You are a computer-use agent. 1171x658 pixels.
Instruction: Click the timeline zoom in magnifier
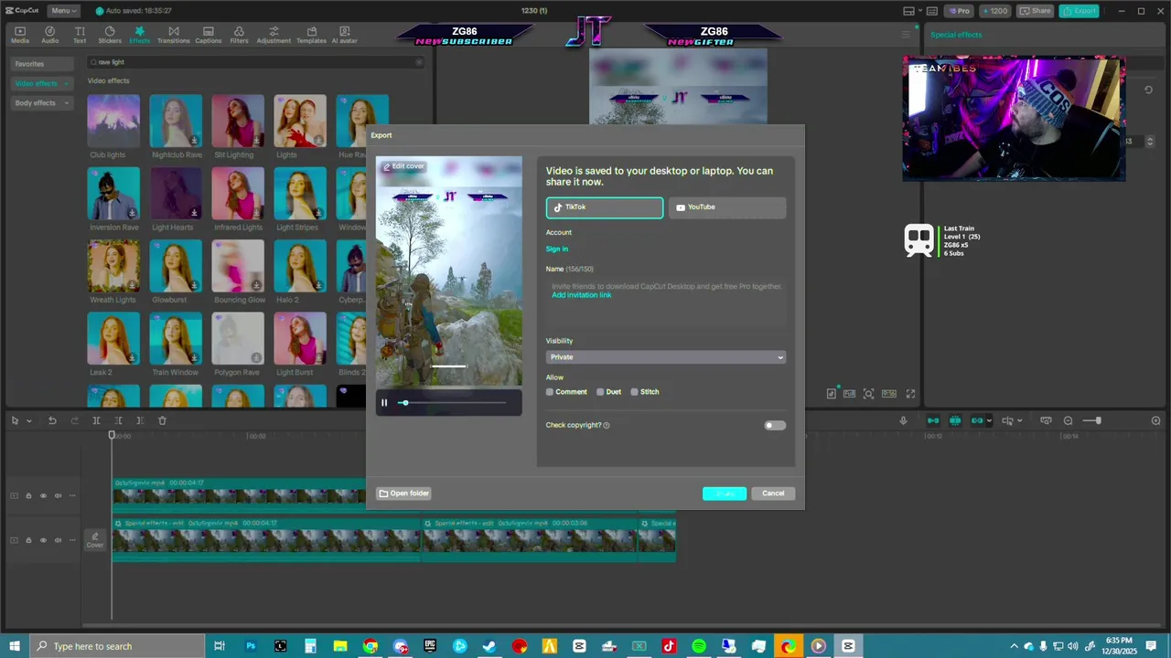click(x=1155, y=420)
